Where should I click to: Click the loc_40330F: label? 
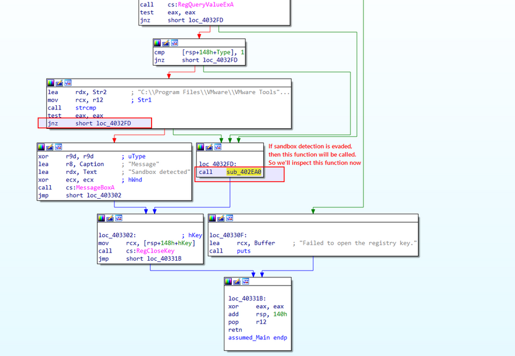228,235
